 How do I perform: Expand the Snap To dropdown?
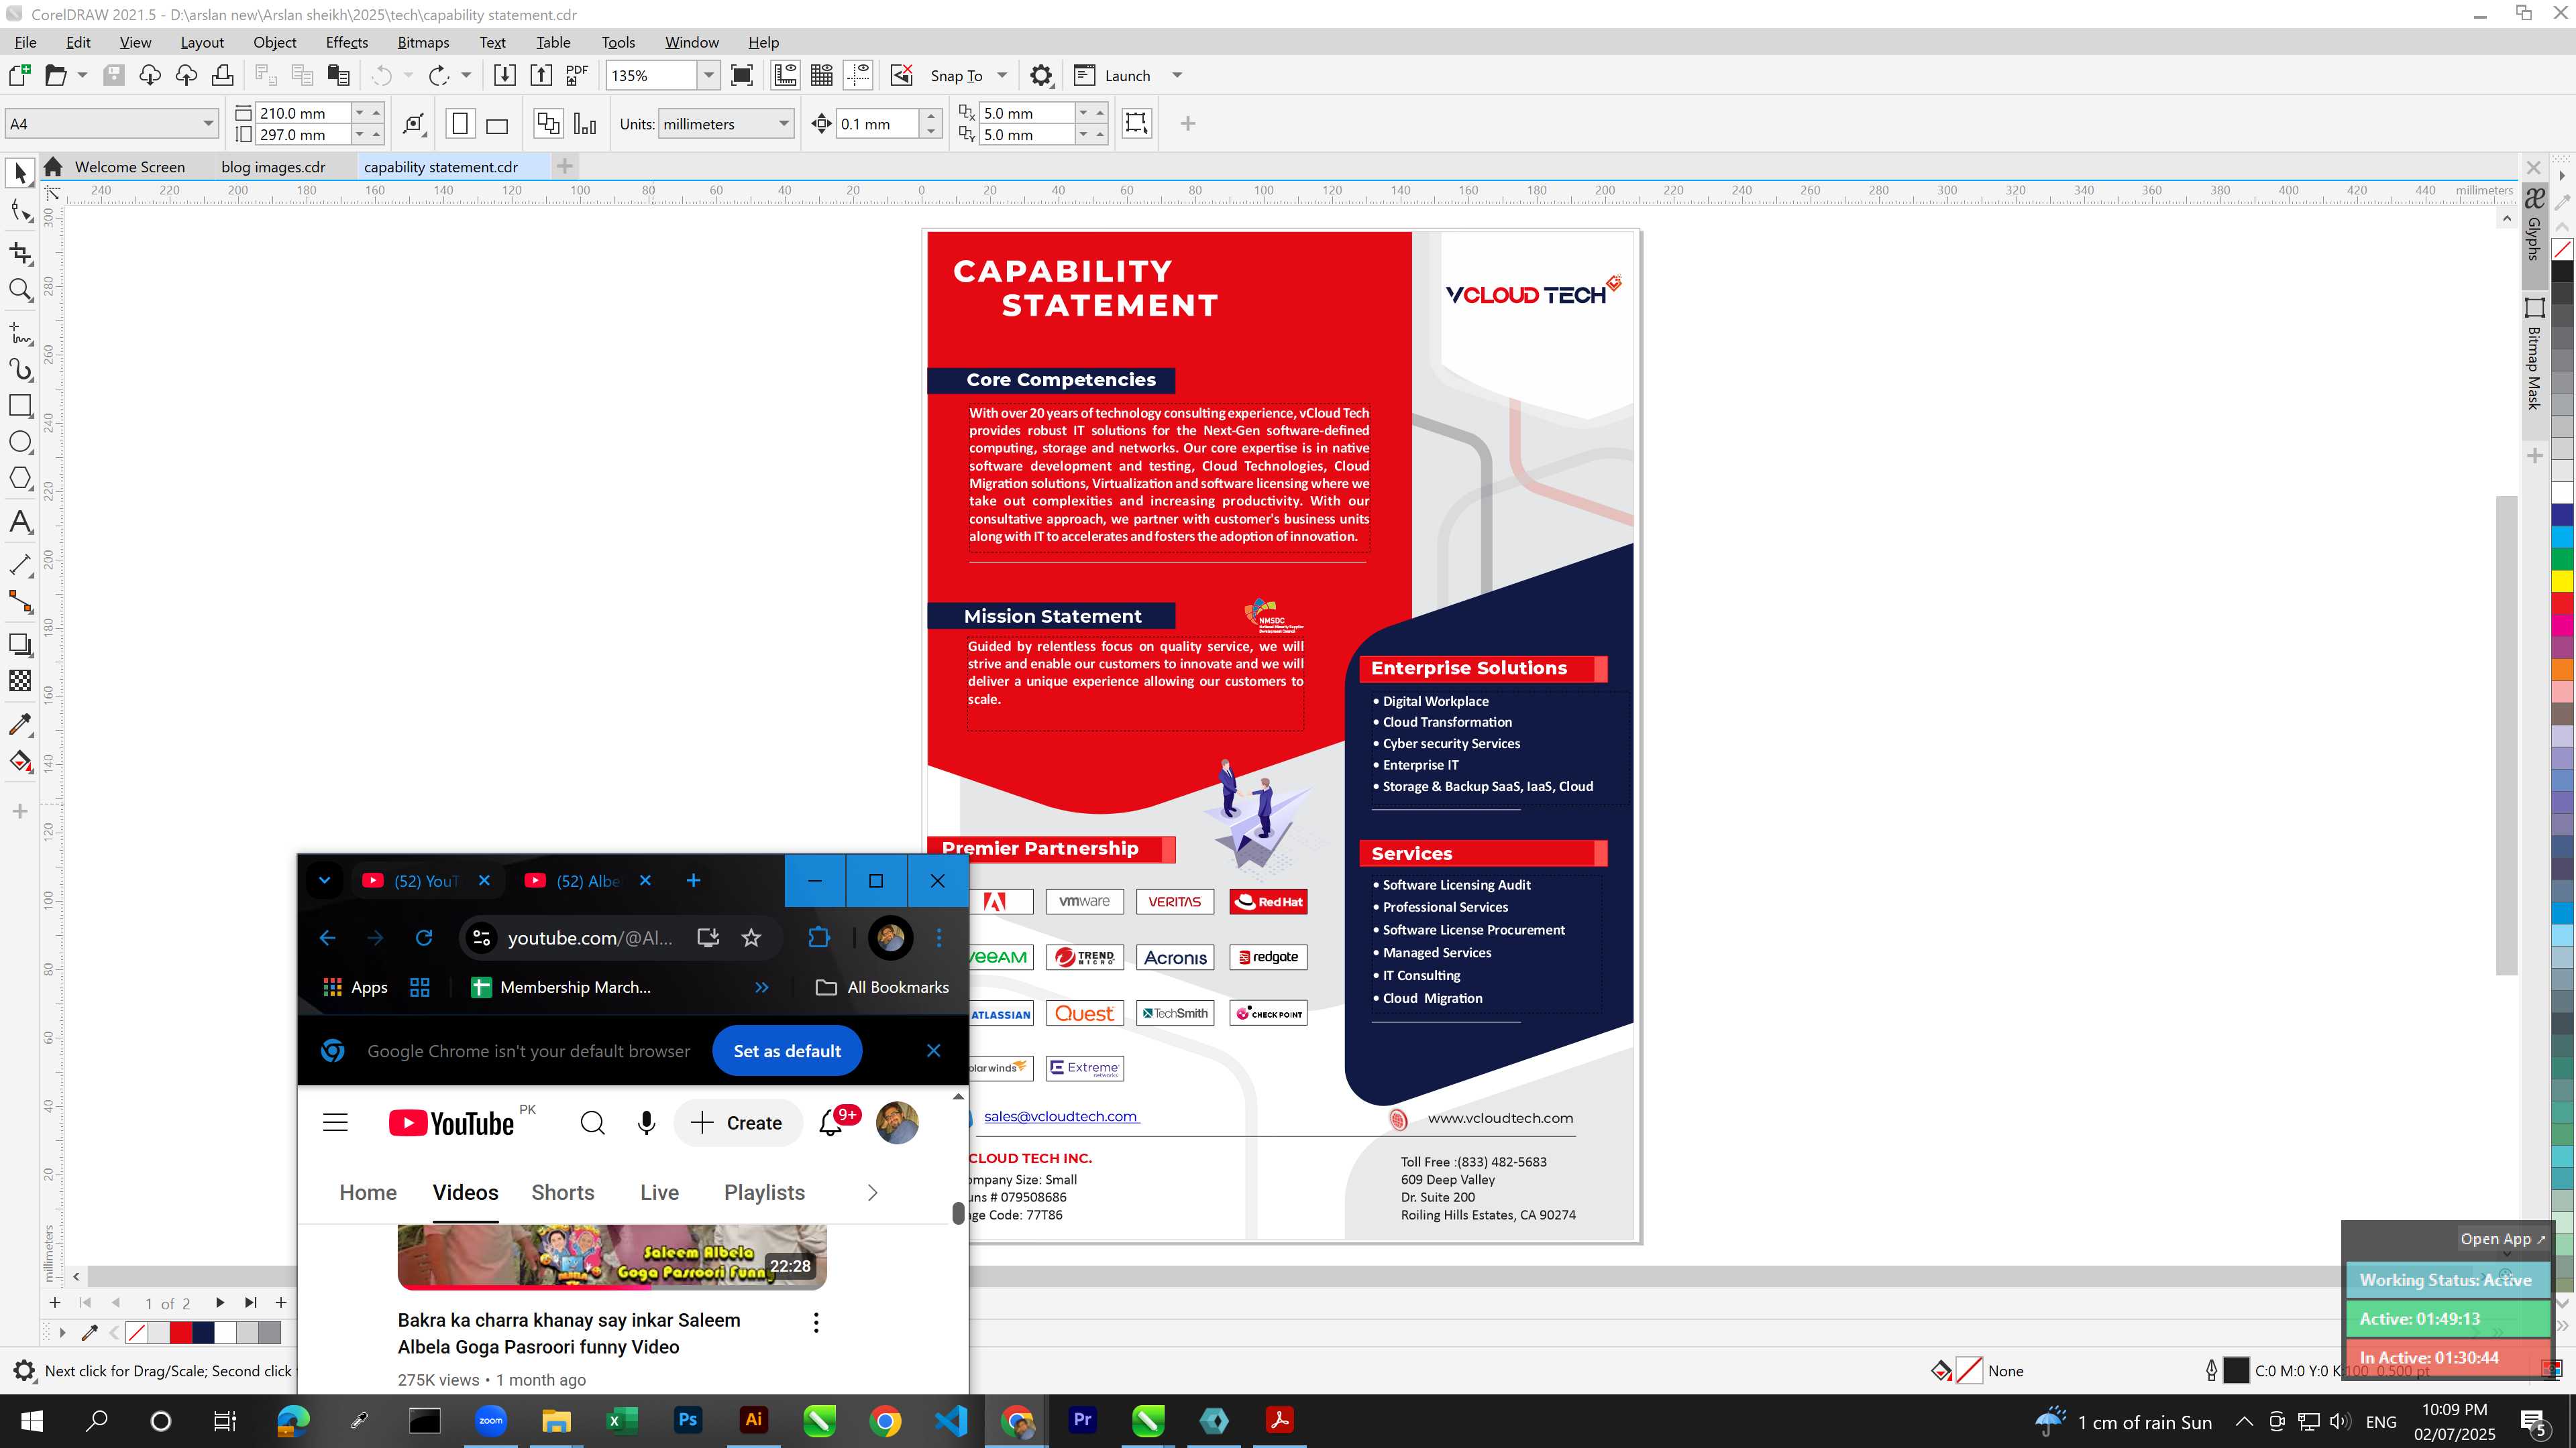(x=1002, y=76)
